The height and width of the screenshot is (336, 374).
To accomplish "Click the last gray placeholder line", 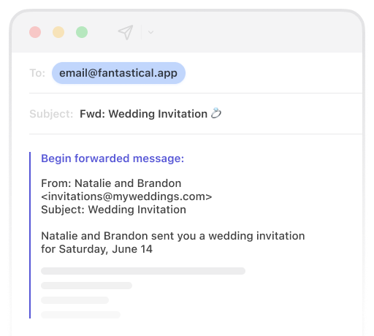I will click(80, 315).
